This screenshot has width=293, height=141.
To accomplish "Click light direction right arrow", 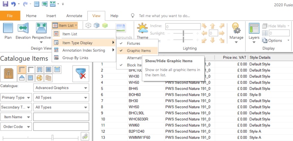I will [222, 33].
